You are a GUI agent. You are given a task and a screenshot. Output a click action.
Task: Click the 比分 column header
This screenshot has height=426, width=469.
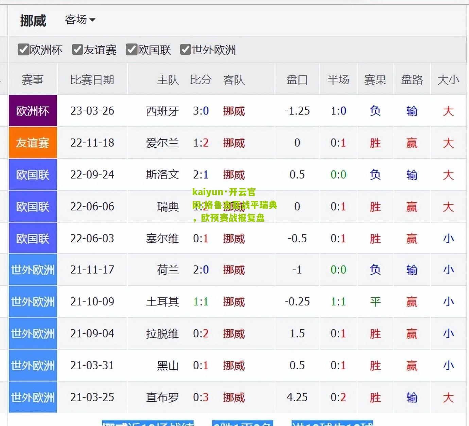pos(201,80)
